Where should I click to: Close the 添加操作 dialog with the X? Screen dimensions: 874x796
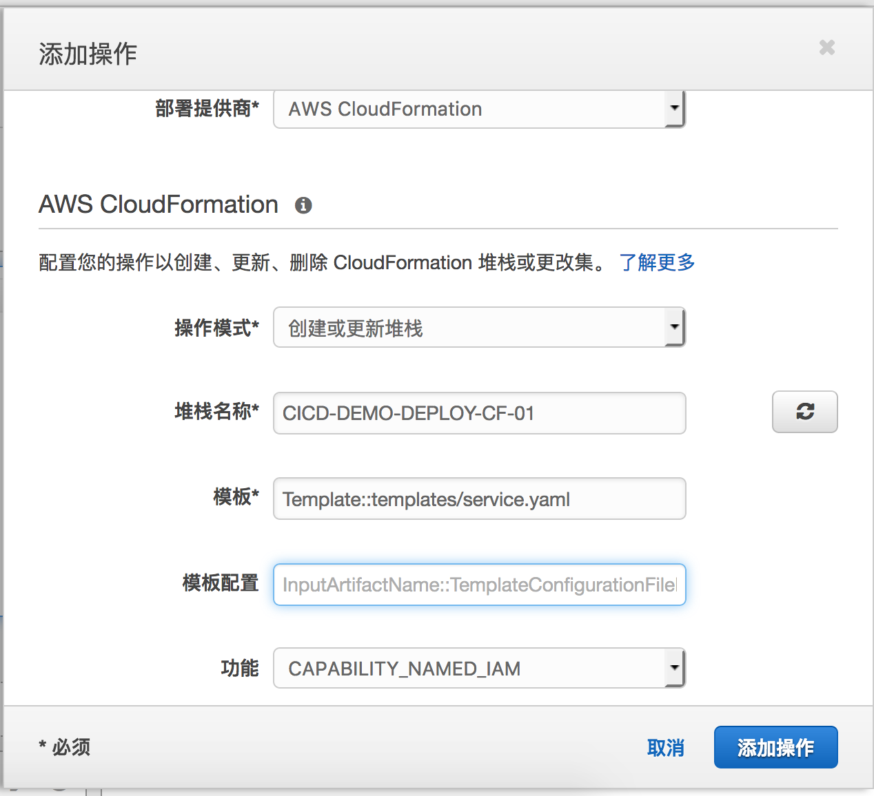tap(826, 48)
